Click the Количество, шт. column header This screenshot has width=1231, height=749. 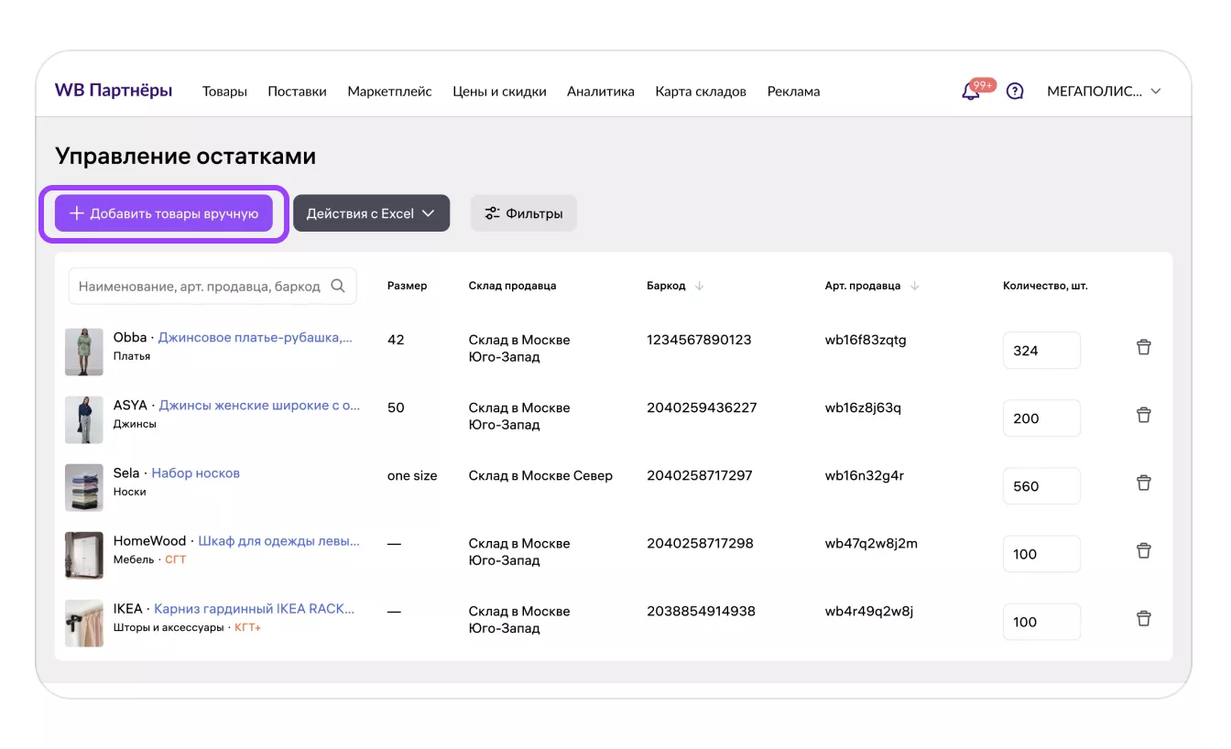point(1045,286)
